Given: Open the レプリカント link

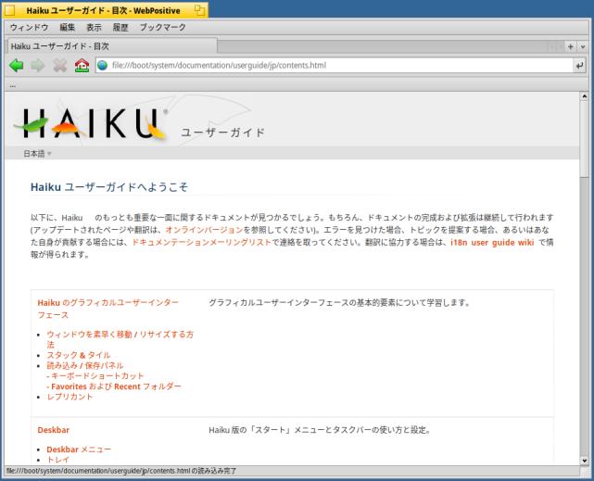Looking at the screenshot, I should (x=70, y=397).
